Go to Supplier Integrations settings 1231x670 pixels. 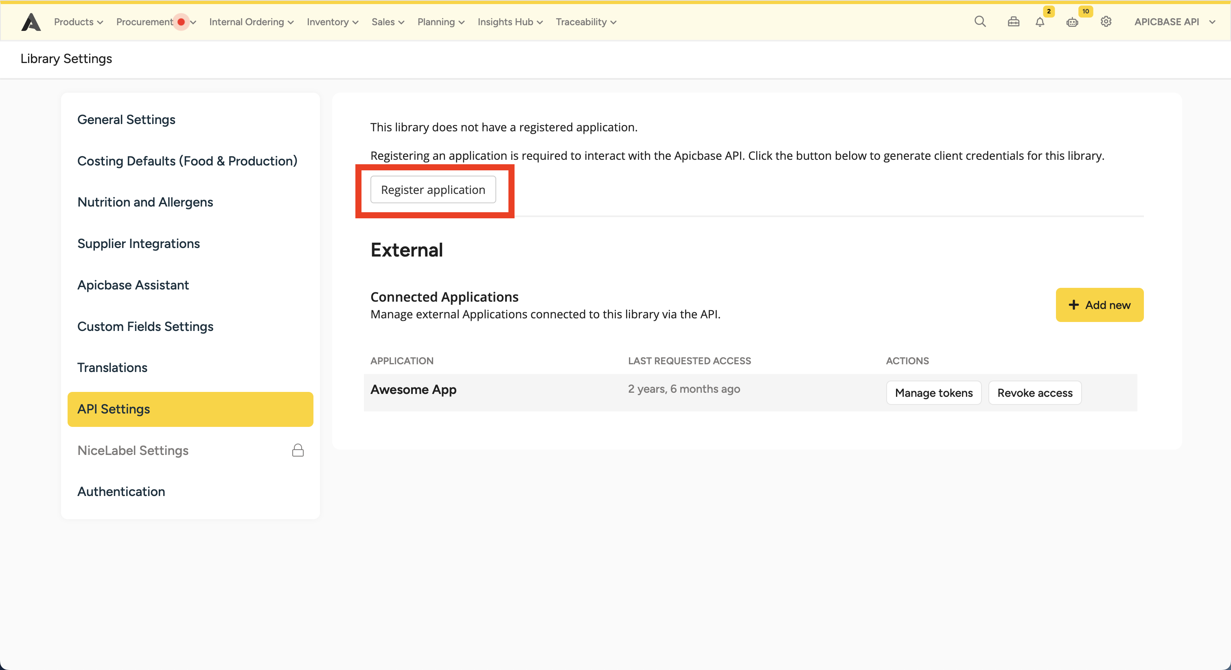[138, 244]
